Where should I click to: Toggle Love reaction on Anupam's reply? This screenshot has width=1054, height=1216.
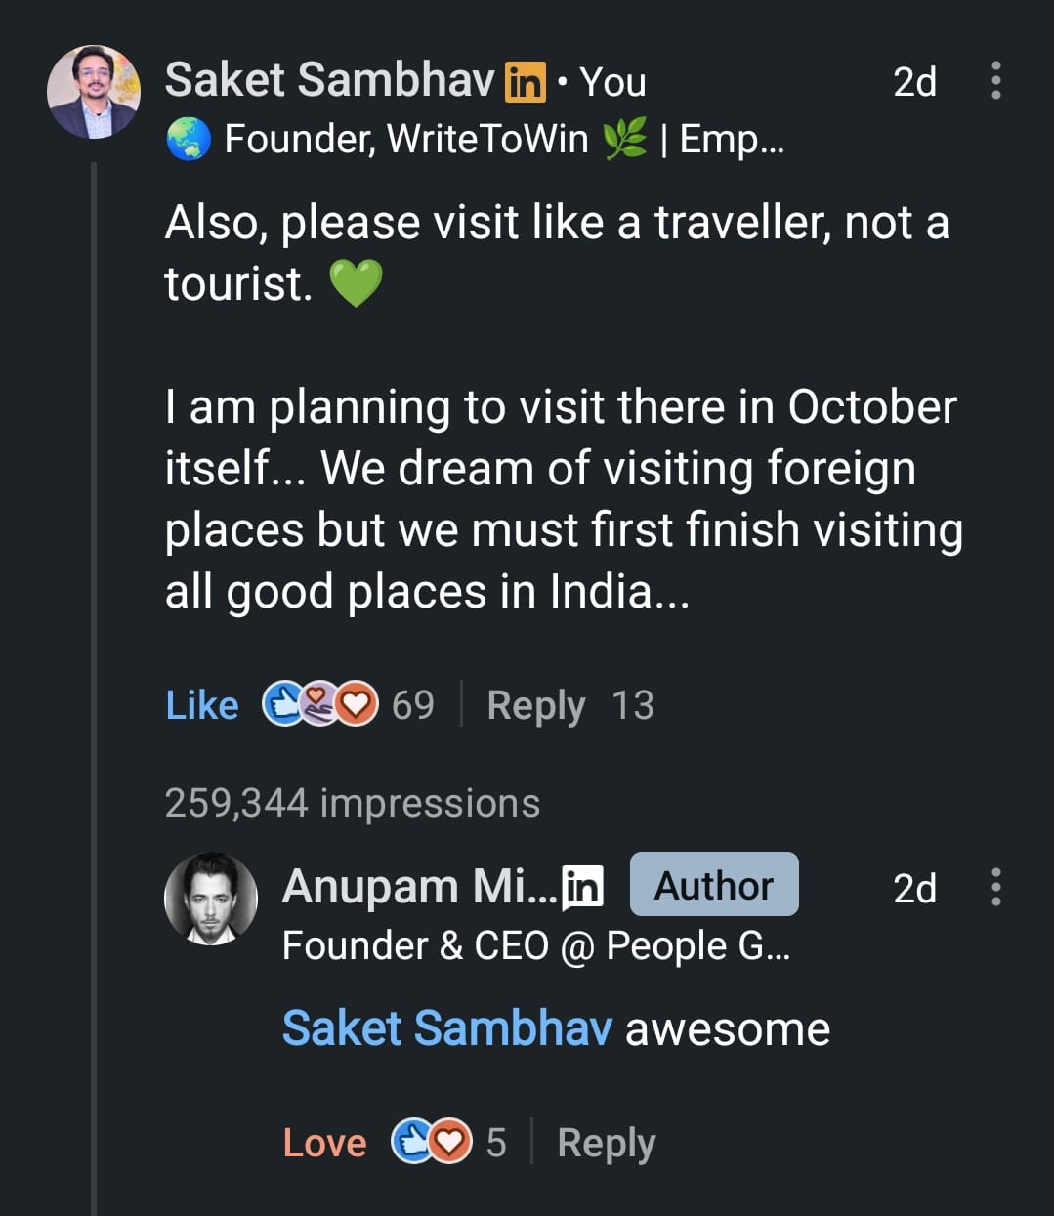324,1143
